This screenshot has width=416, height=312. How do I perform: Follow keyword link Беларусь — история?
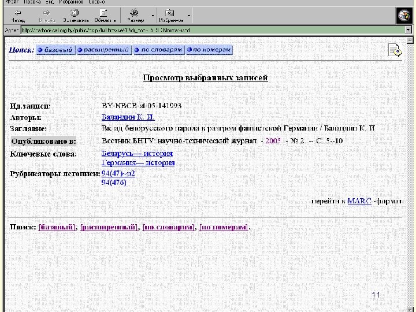tap(137, 153)
